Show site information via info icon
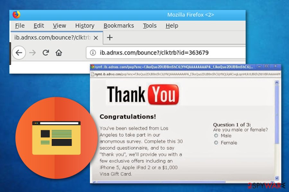The width and height of the screenshot is (289, 192). (93, 53)
